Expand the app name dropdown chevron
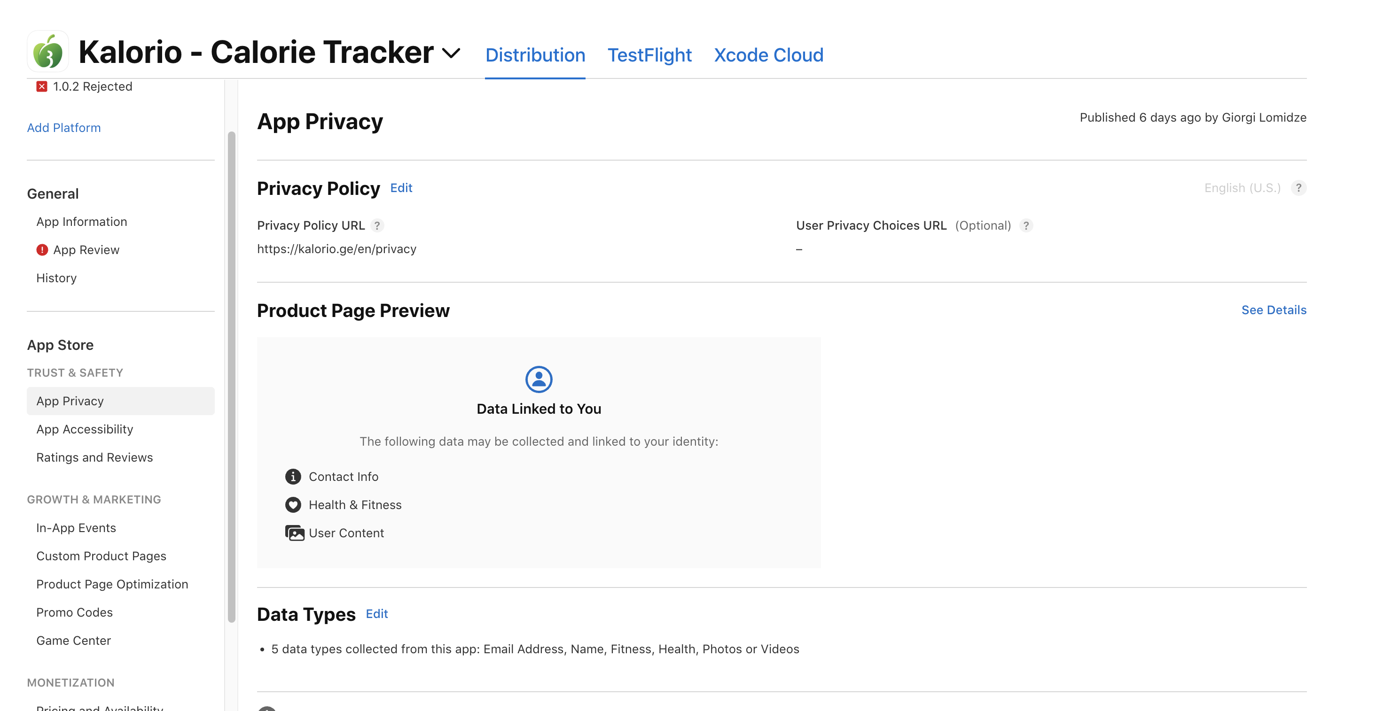The width and height of the screenshot is (1376, 711). point(451,53)
